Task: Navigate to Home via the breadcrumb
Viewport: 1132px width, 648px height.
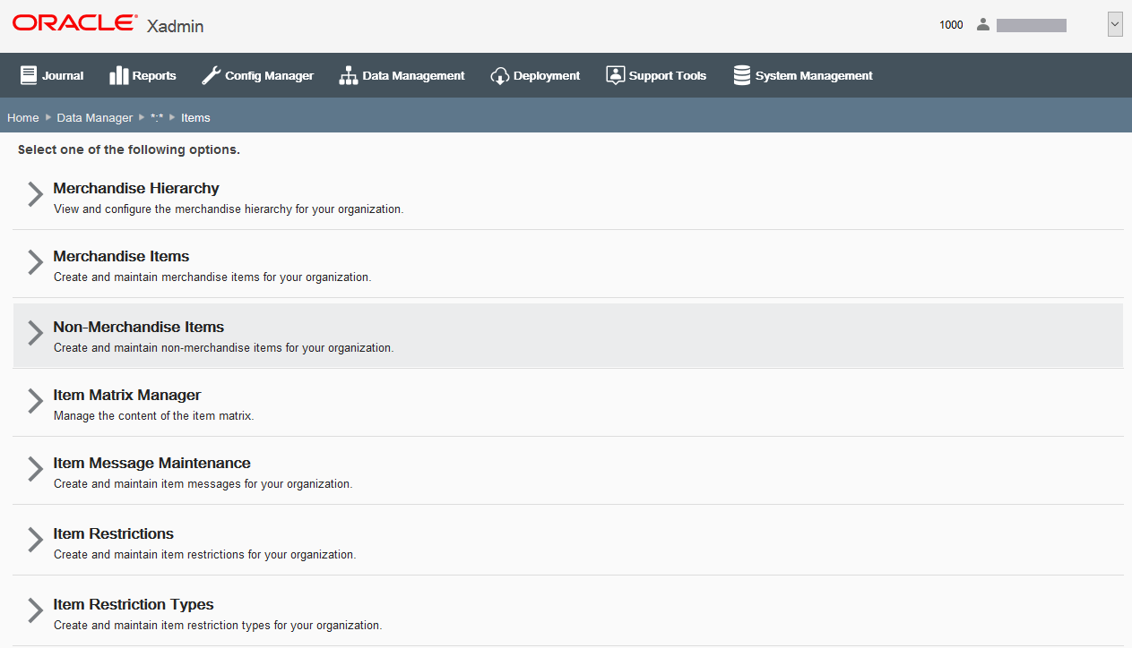Action: point(22,117)
